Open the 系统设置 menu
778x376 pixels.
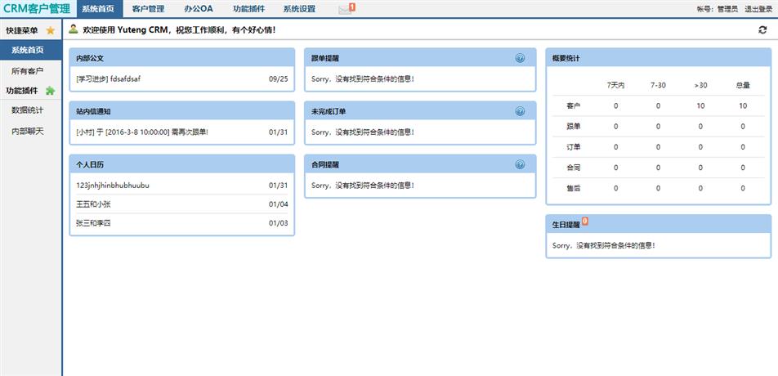[x=299, y=9]
